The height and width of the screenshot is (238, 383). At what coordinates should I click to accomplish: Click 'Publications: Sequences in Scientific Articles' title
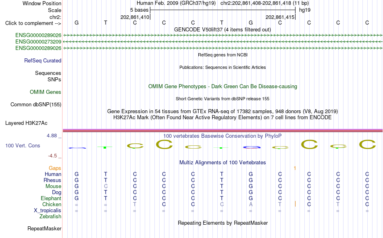tap(223, 67)
